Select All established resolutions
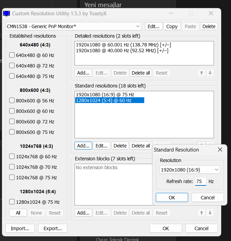Viewport: 231px width, 241px height. (x=18, y=213)
